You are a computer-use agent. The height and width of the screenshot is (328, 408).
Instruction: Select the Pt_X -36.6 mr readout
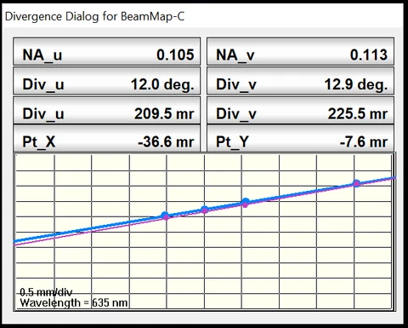tap(106, 139)
